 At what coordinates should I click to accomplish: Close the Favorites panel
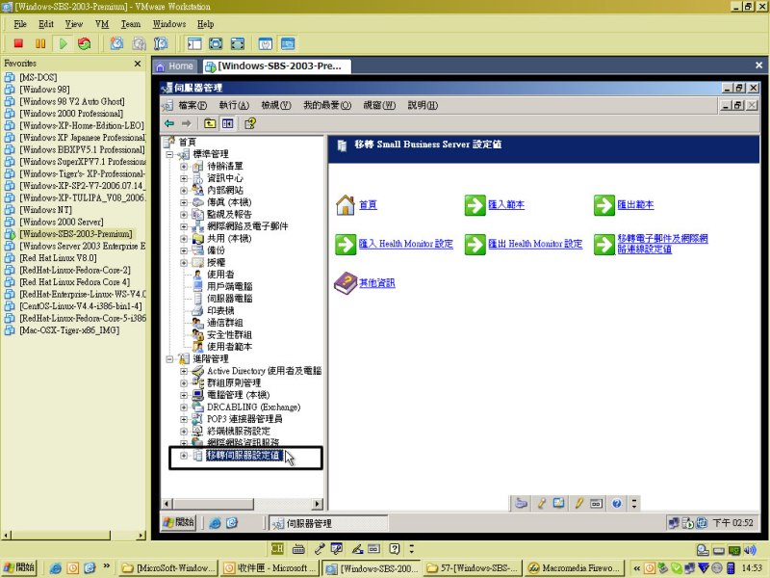[138, 64]
